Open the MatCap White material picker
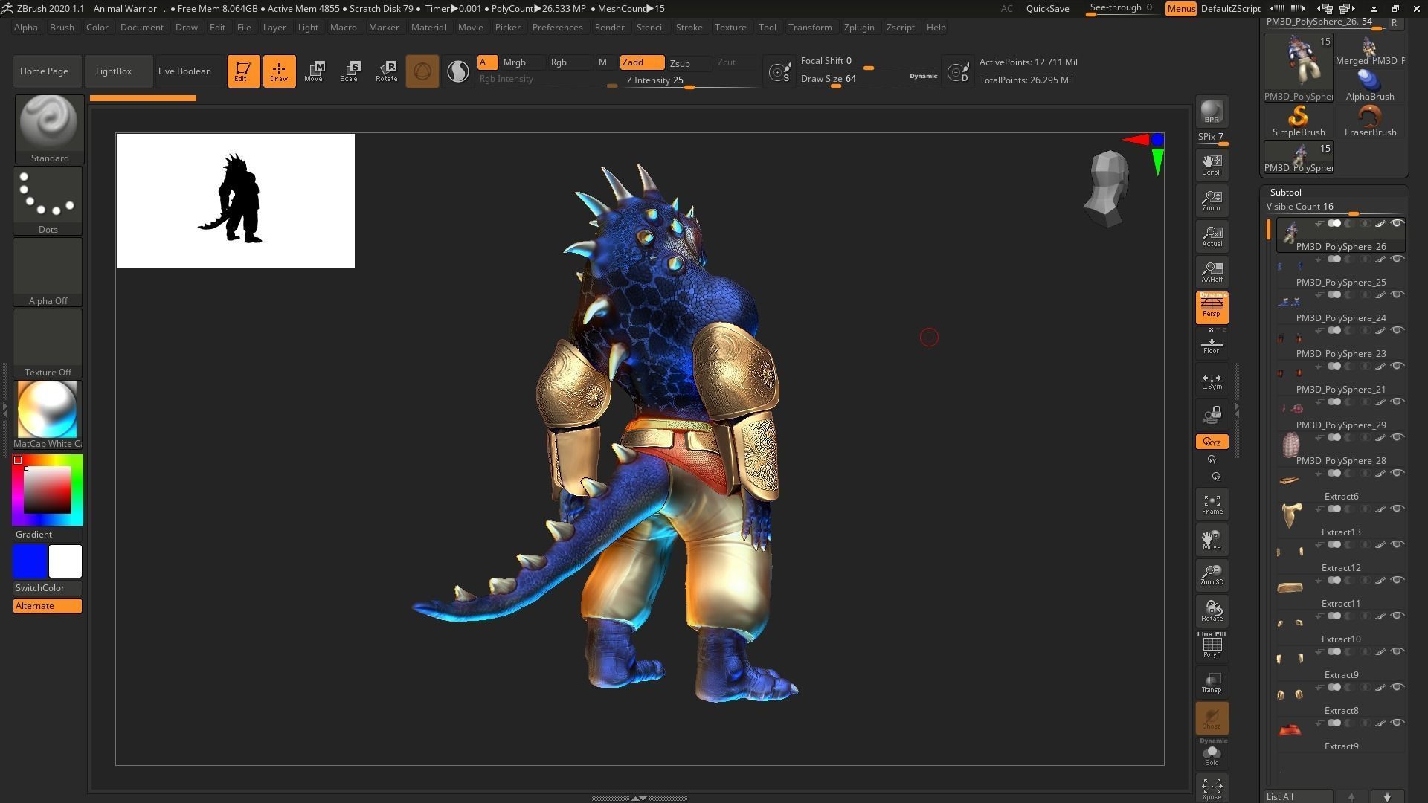The height and width of the screenshot is (803, 1428). (x=47, y=410)
